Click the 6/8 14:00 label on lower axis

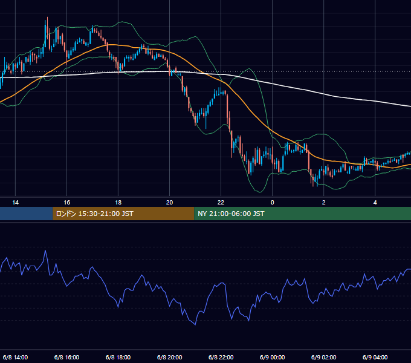16,357
